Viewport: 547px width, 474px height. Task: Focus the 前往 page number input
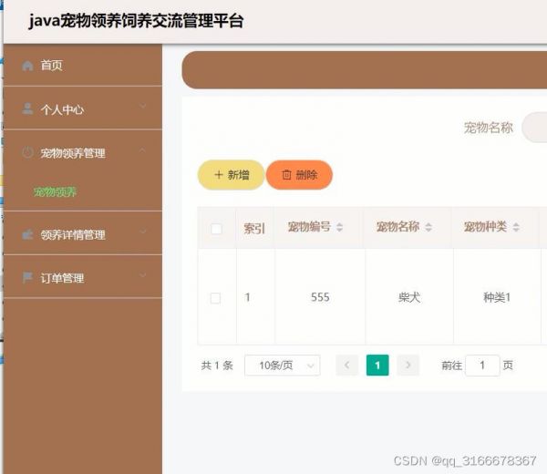[482, 366]
